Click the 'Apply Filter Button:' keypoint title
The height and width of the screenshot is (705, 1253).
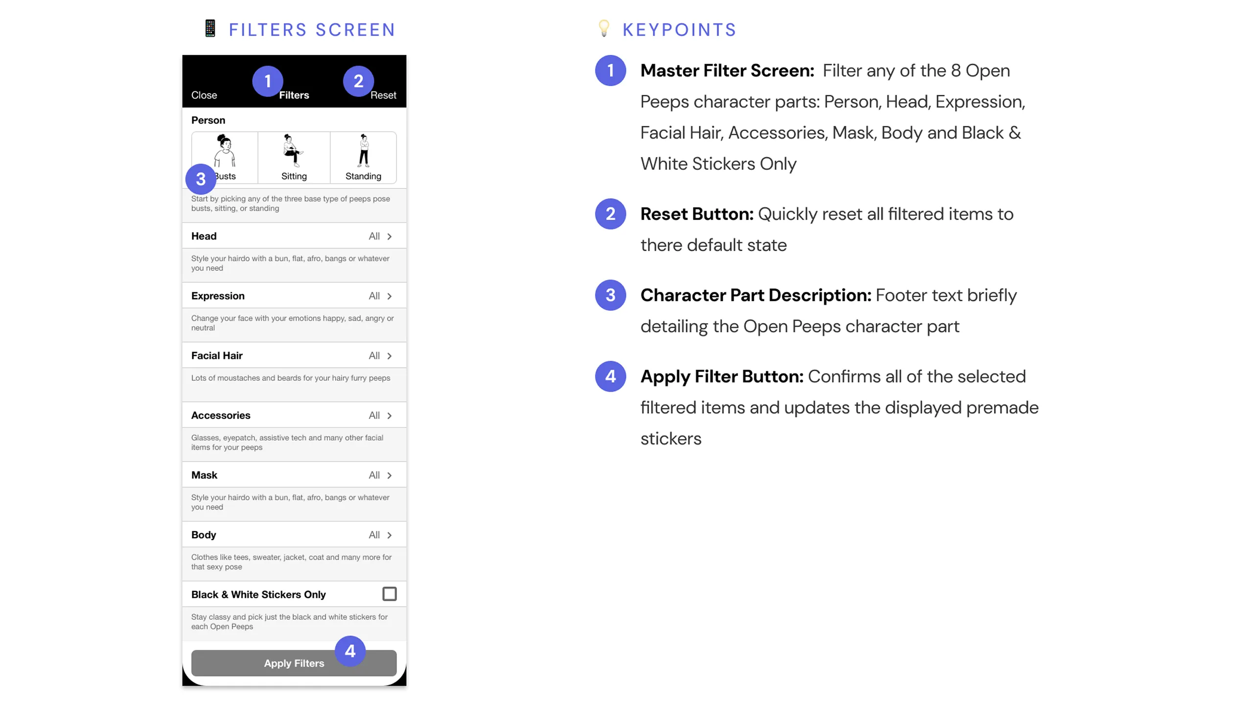pyautogui.click(x=722, y=376)
